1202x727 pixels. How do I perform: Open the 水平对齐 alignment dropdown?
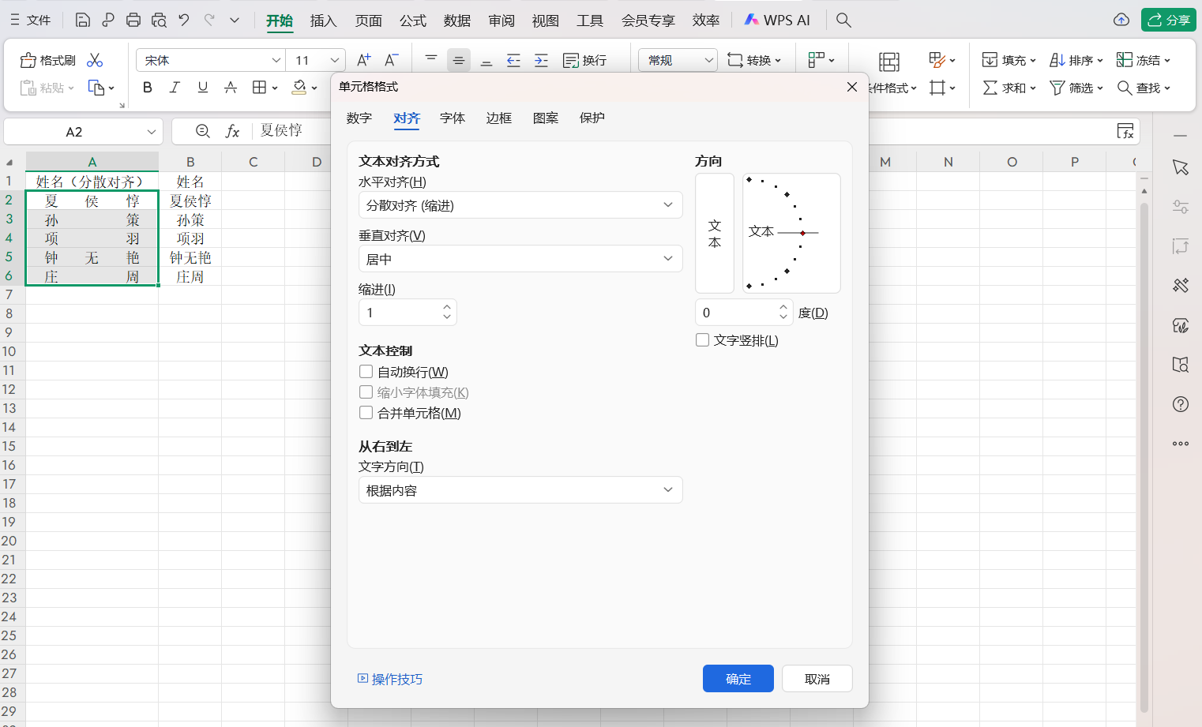pos(520,204)
